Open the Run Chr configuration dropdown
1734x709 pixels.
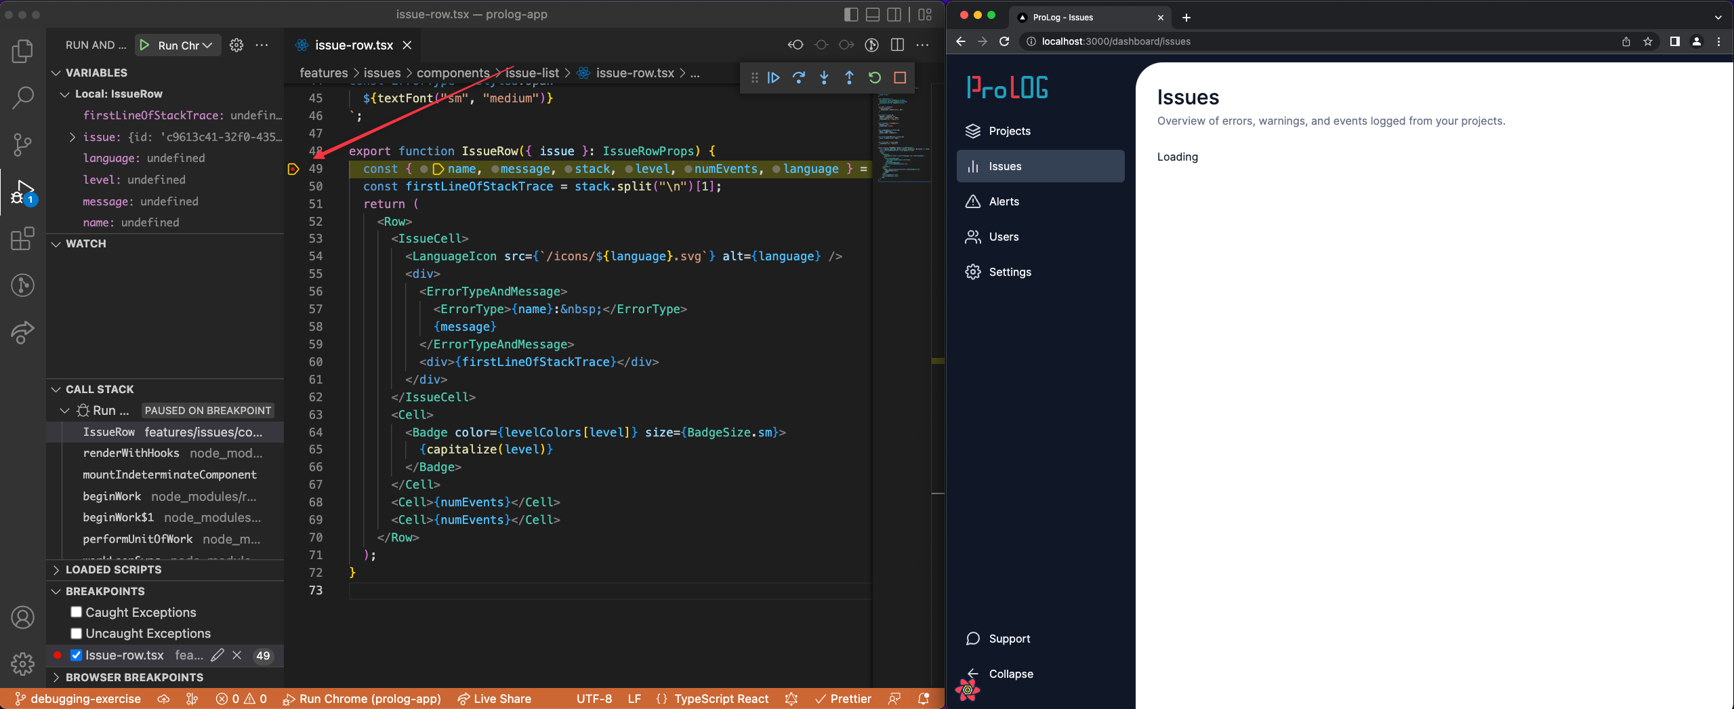point(208,45)
